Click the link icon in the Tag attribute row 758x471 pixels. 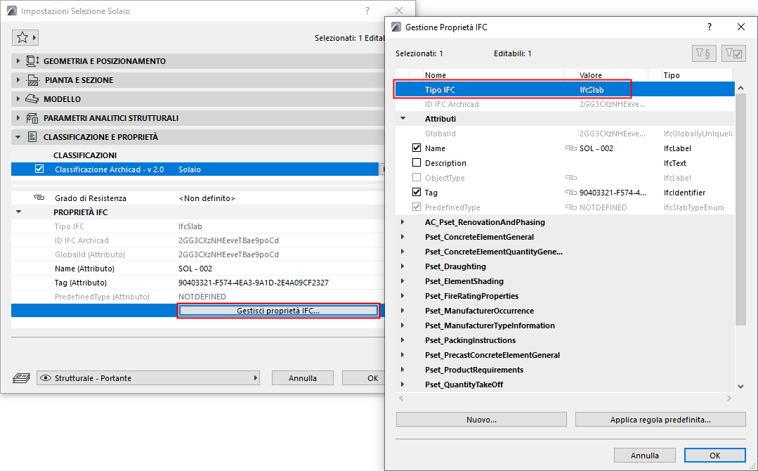[570, 193]
